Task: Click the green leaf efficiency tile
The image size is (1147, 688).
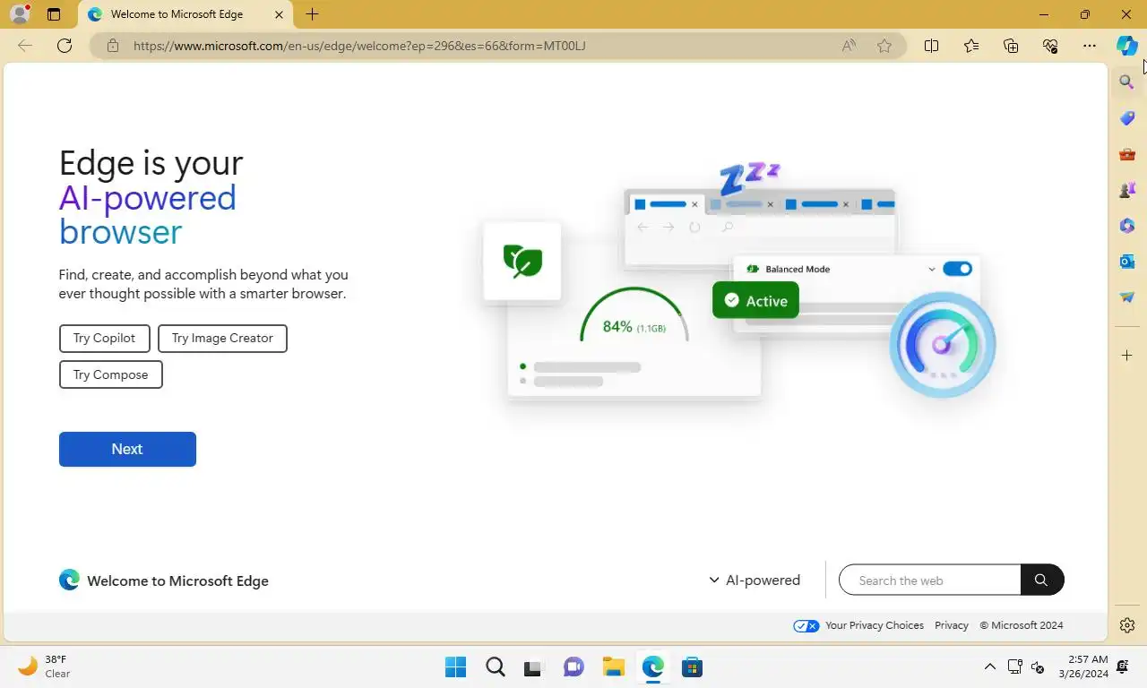Action: coord(522,261)
